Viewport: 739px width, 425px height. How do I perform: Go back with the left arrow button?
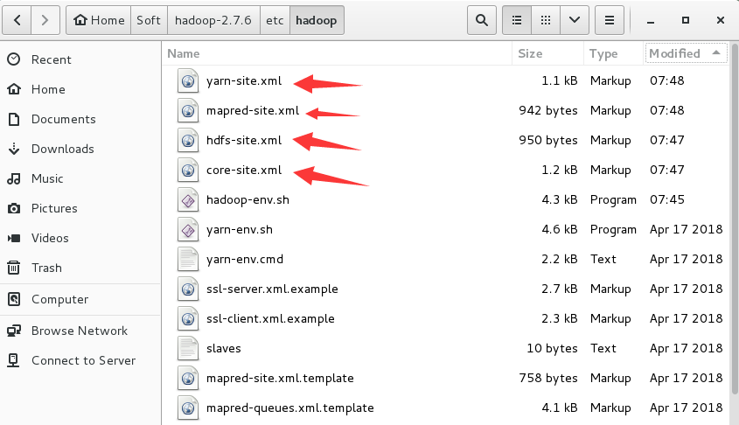[17, 20]
